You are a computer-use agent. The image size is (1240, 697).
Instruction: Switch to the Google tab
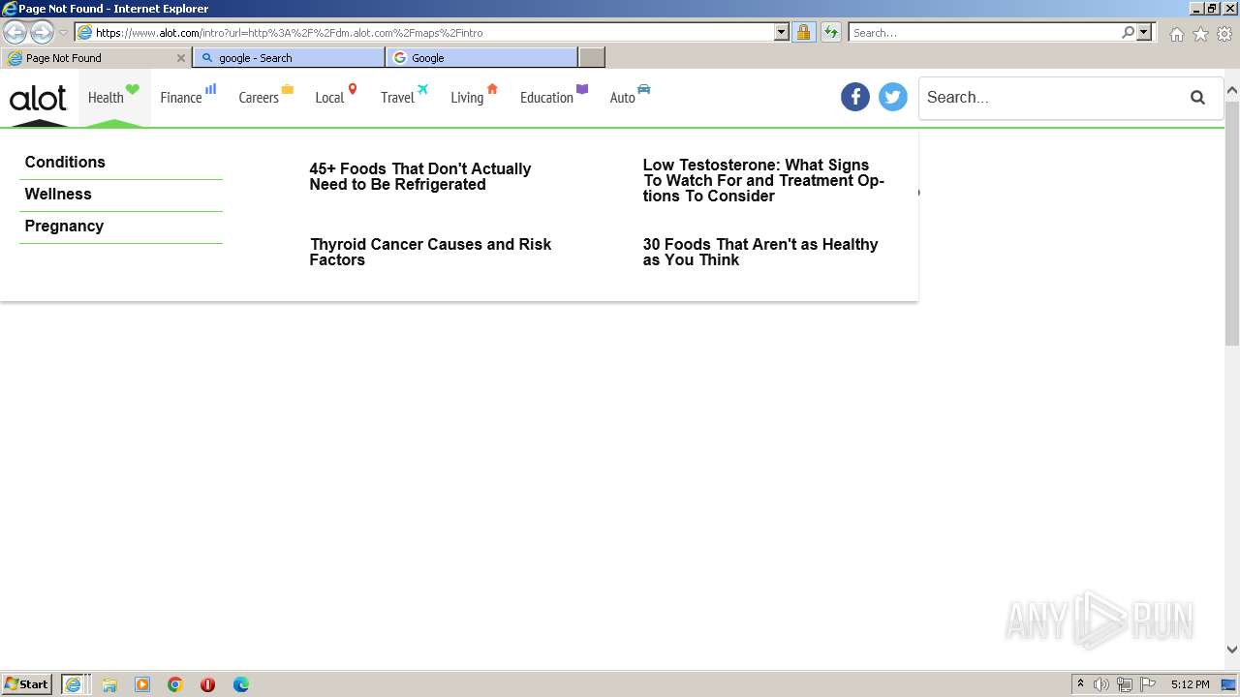tap(481, 58)
